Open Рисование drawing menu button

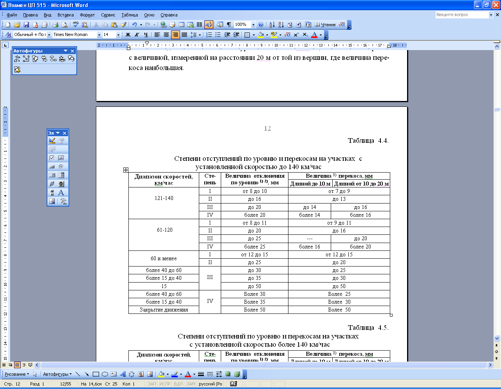17,374
